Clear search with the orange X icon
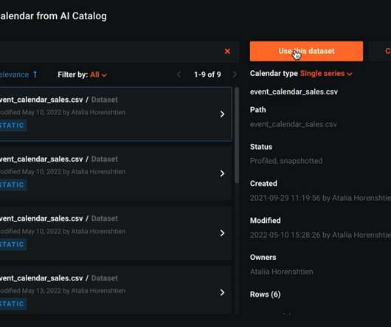Viewport: 391px width, 327px height. [227, 52]
